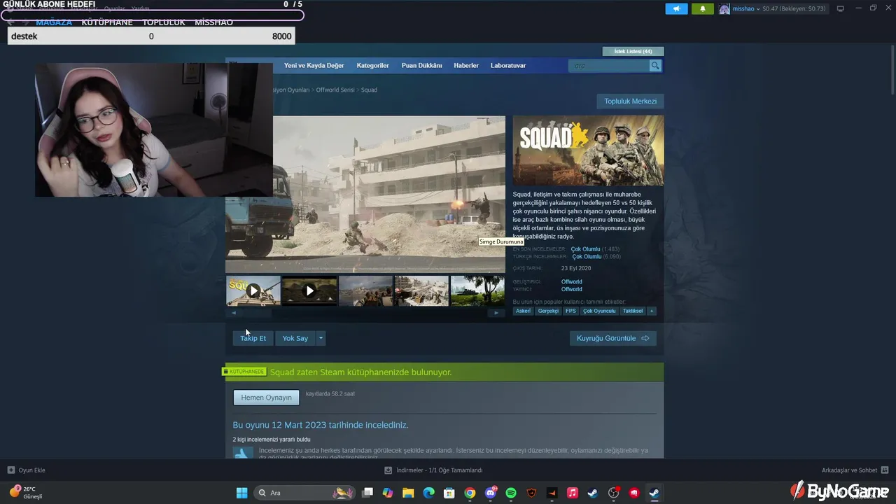Open İndirmeler downloads status
This screenshot has height=504, width=896.
point(433,470)
